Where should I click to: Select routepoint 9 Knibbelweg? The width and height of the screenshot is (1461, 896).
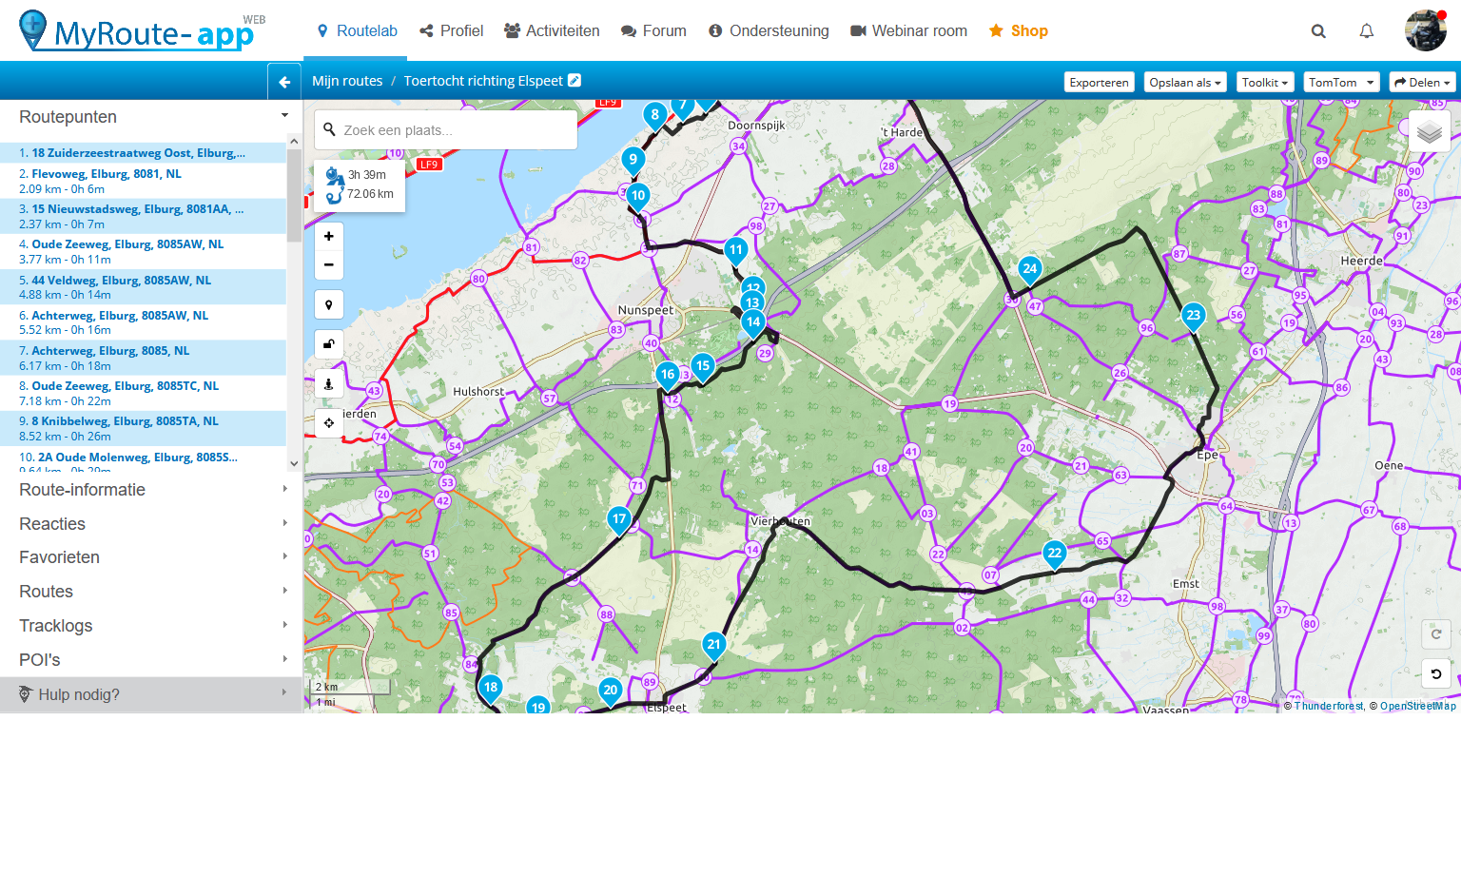point(143,428)
